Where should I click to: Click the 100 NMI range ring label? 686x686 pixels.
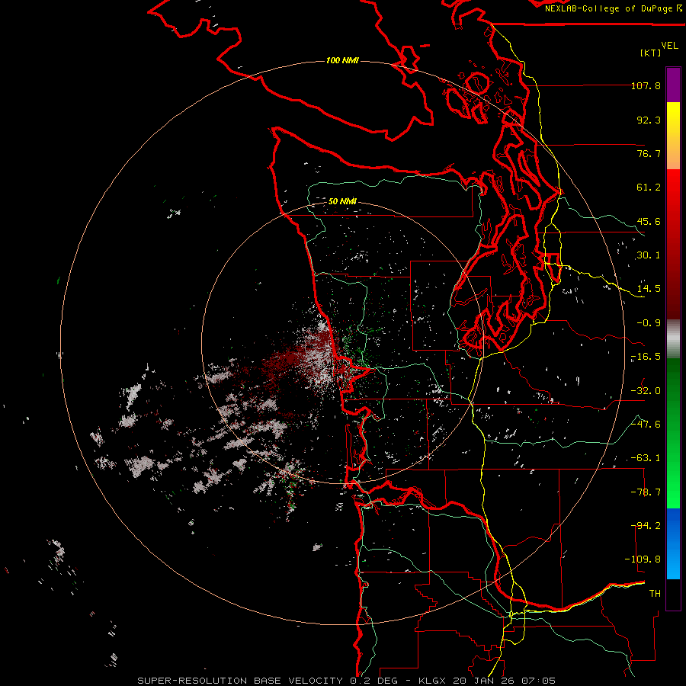(x=342, y=60)
